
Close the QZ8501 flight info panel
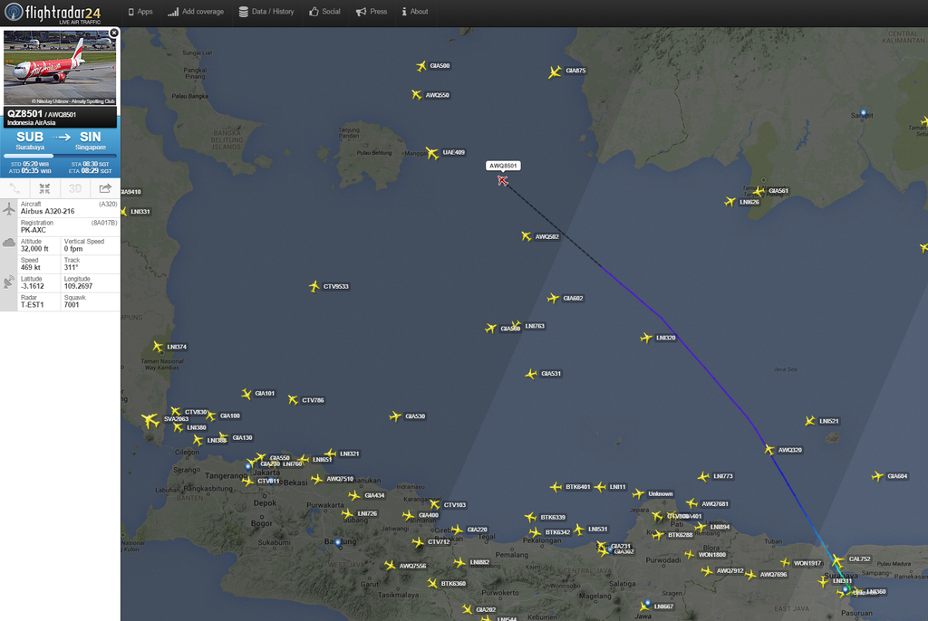[114, 33]
